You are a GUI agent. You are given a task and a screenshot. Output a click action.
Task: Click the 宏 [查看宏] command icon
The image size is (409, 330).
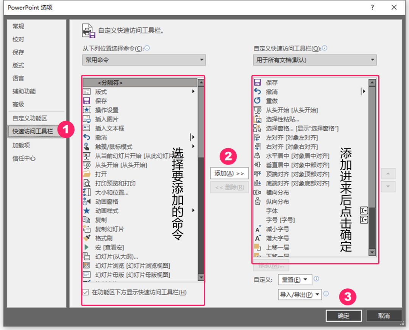click(86, 247)
